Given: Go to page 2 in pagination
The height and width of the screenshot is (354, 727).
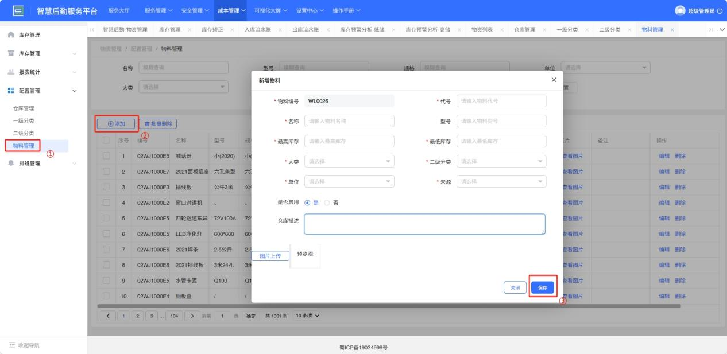Looking at the screenshot, I should tap(138, 316).
